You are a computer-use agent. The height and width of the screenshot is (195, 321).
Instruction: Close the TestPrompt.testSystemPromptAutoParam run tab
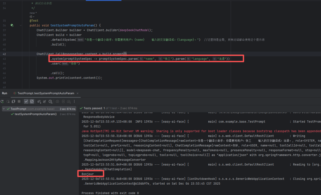click(78, 93)
